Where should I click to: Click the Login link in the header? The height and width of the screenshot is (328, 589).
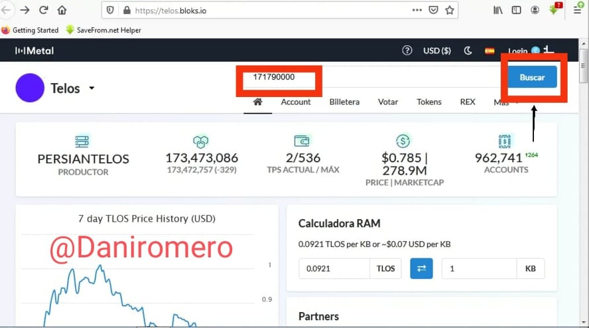click(517, 50)
